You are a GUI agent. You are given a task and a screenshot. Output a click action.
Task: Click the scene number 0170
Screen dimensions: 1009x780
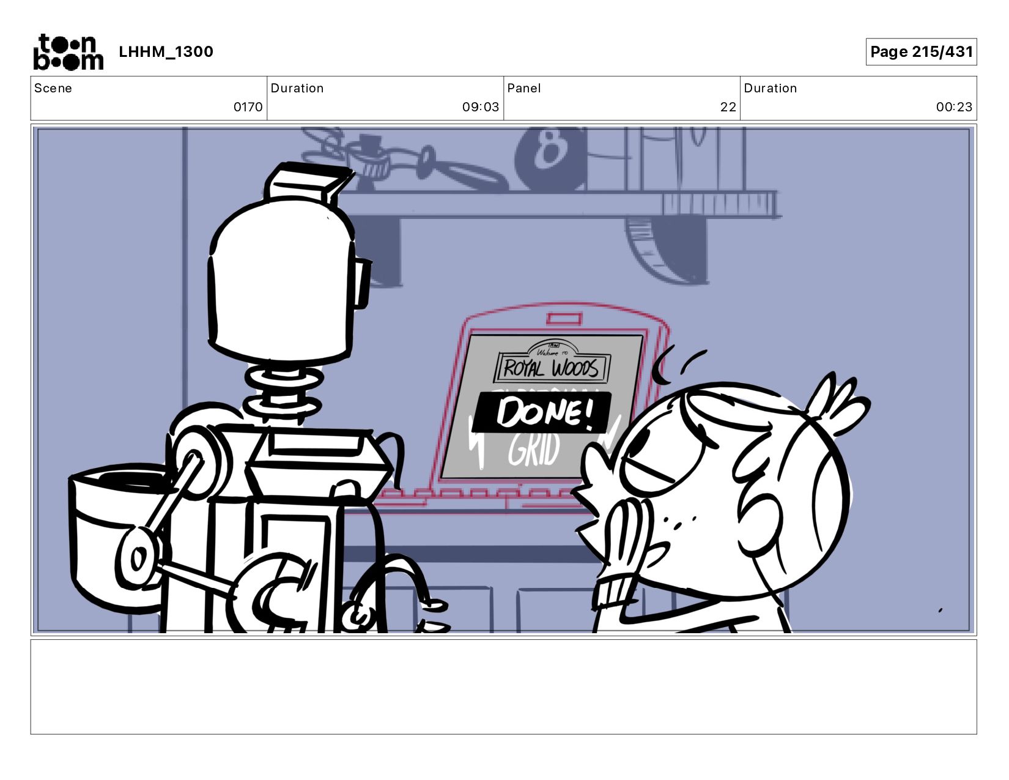[248, 107]
